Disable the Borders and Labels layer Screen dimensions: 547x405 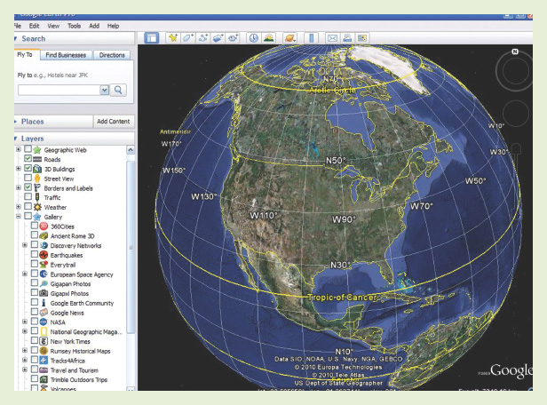(28, 187)
